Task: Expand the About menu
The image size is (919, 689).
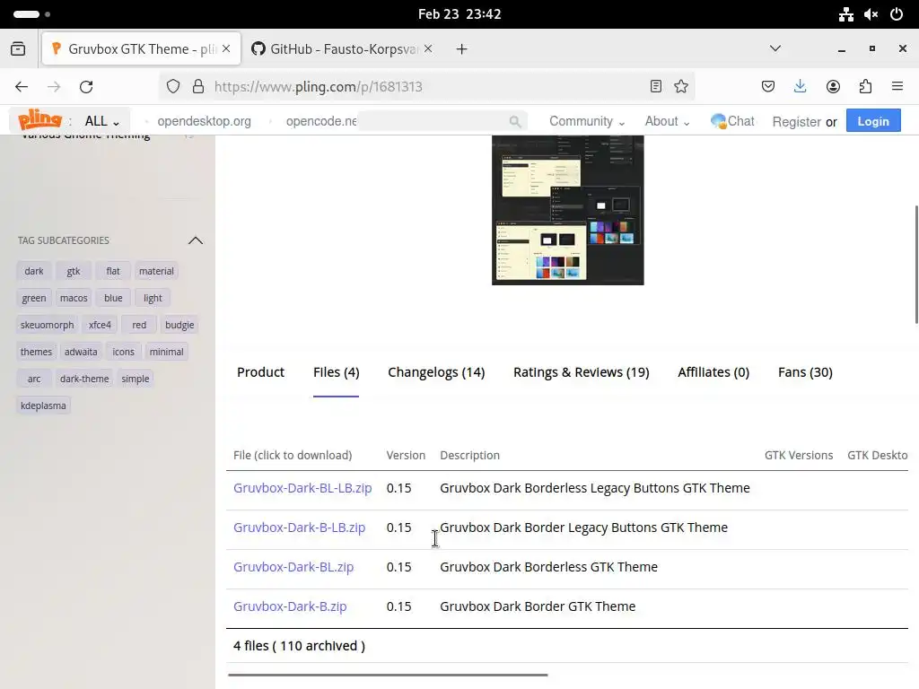Action: [x=667, y=121]
